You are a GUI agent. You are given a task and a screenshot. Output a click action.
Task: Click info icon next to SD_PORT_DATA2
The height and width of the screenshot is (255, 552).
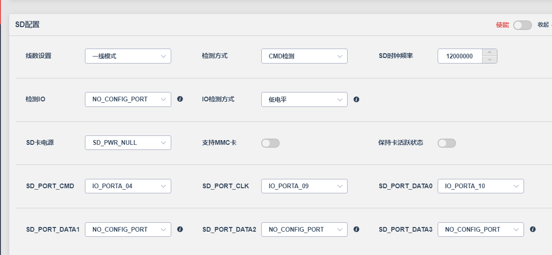click(356, 229)
